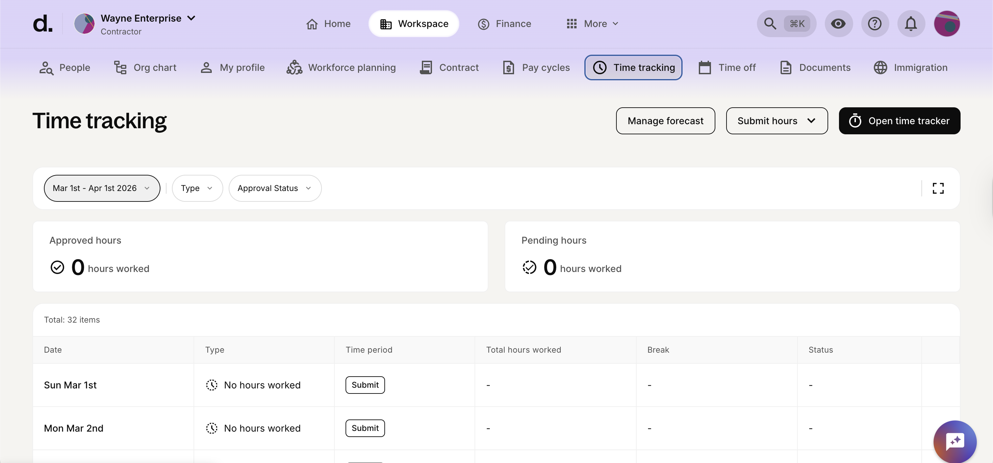Open the Type filter dropdown

[197, 188]
